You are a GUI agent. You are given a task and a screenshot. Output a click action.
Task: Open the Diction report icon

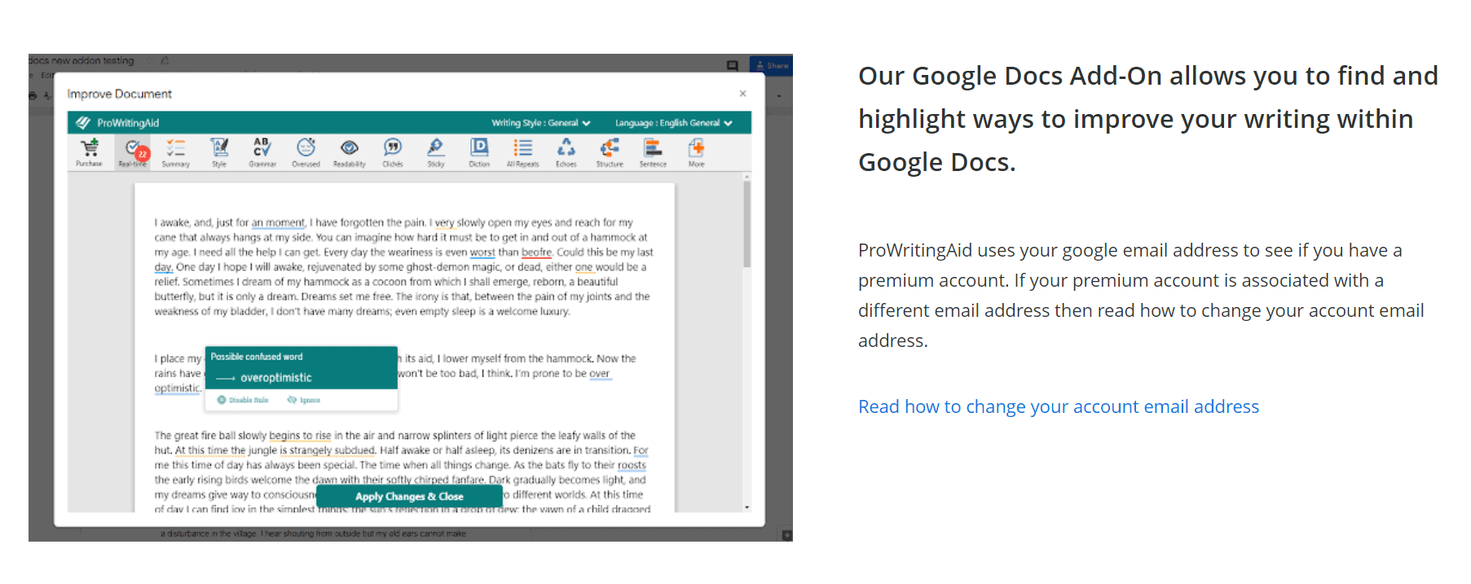click(479, 151)
